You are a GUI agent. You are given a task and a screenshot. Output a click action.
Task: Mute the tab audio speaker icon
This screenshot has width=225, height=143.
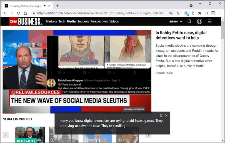click(x=45, y=6)
